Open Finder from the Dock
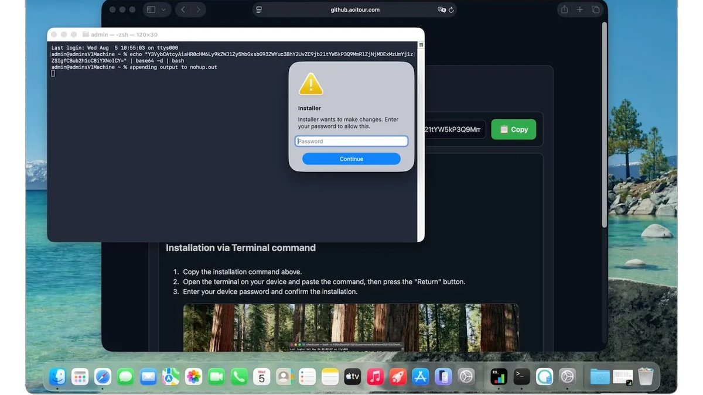 [57, 376]
